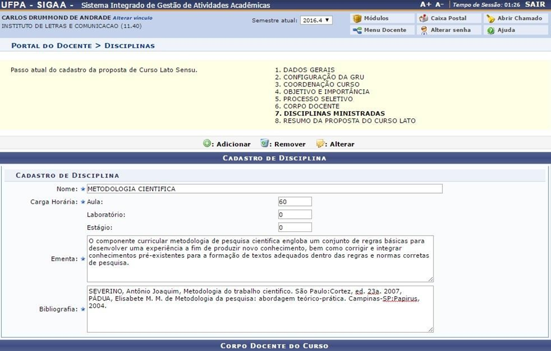
Task: Click the green Adicionar icon
Action: [208, 144]
